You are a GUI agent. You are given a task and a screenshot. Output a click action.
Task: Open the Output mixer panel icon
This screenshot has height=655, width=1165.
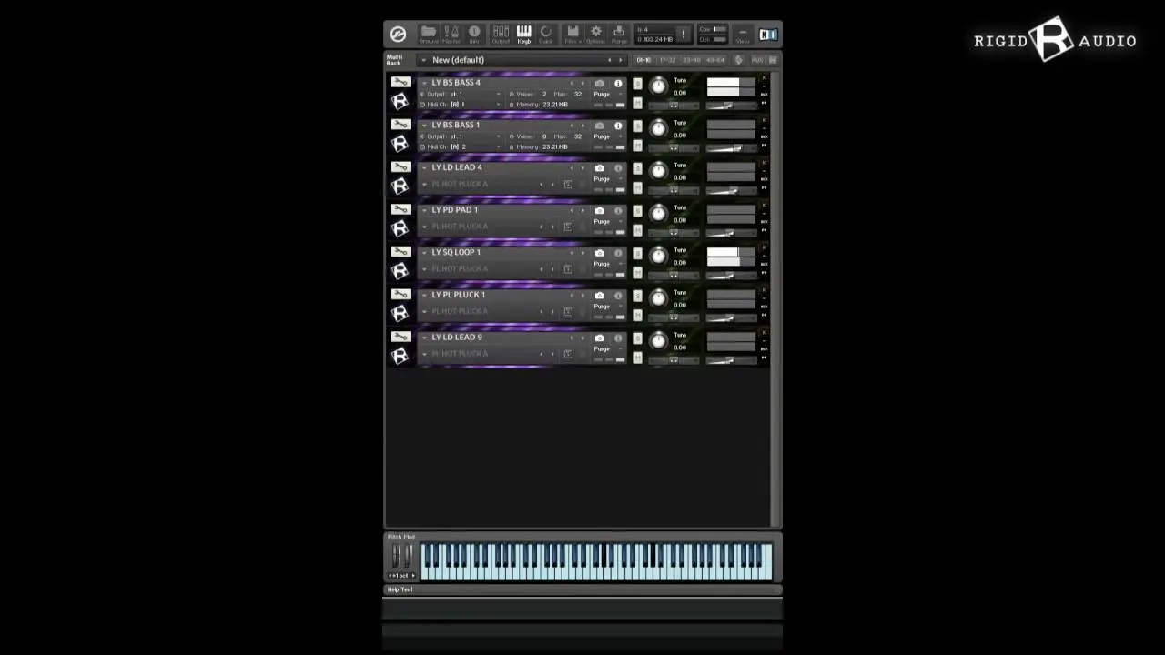click(x=501, y=34)
